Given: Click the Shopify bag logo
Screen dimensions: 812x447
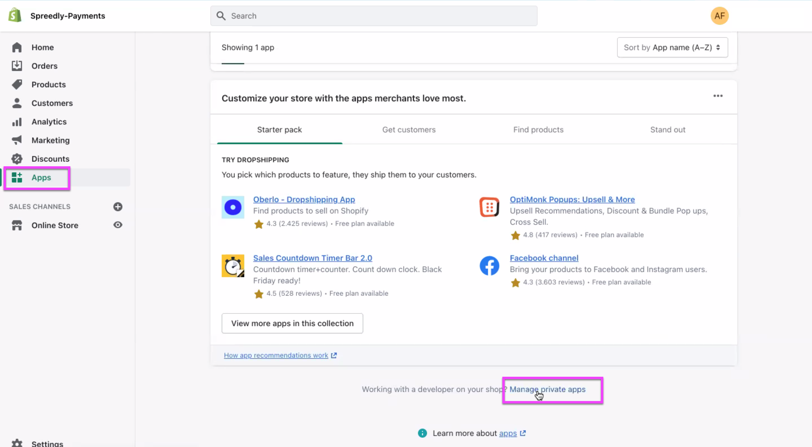Looking at the screenshot, I should pyautogui.click(x=15, y=15).
